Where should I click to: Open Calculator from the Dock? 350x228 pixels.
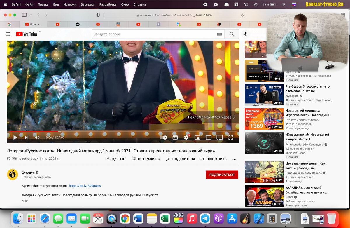coord(272,218)
